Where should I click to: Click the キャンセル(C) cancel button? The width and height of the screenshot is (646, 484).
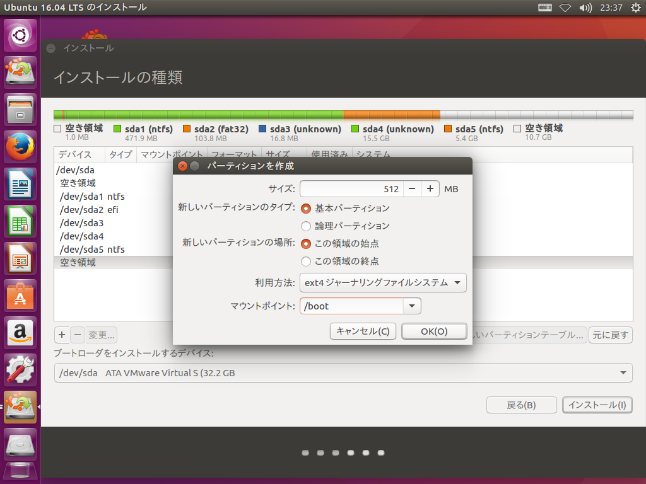coord(363,331)
